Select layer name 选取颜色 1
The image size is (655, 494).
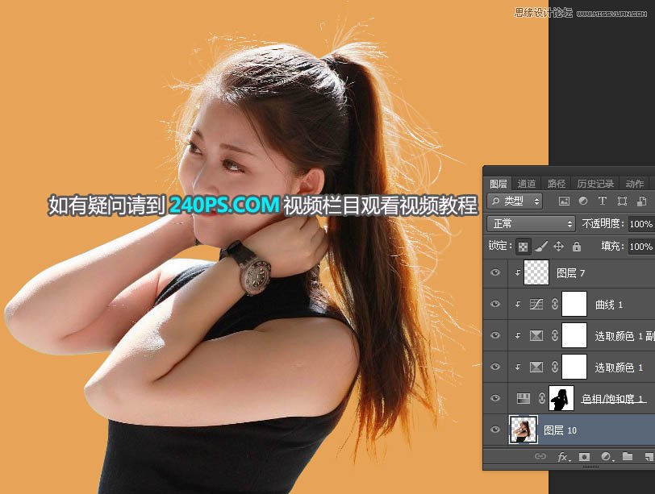point(619,367)
